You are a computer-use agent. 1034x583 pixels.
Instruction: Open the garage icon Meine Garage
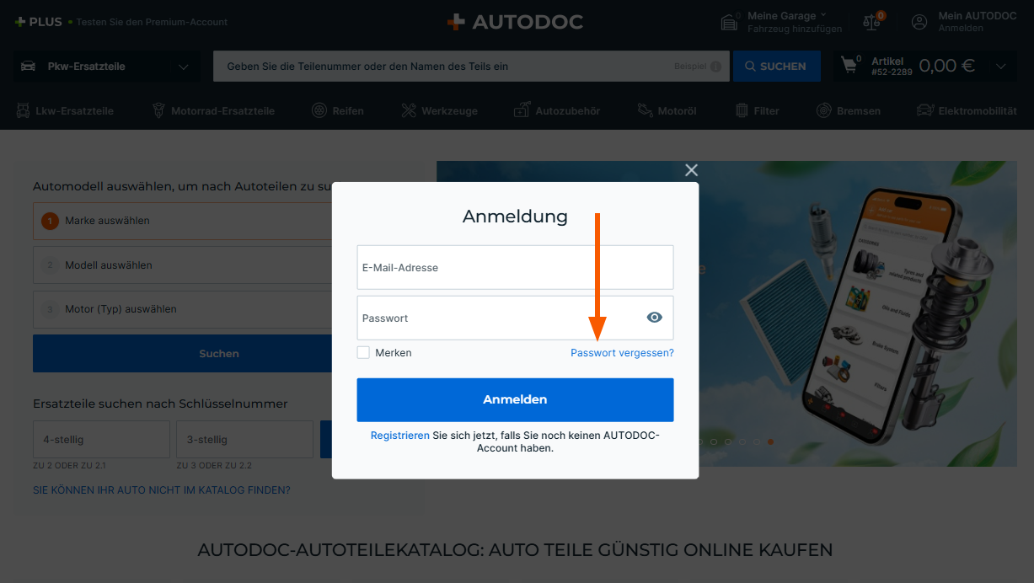click(x=731, y=22)
